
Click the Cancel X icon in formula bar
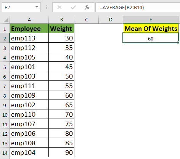pyautogui.click(x=59, y=7)
